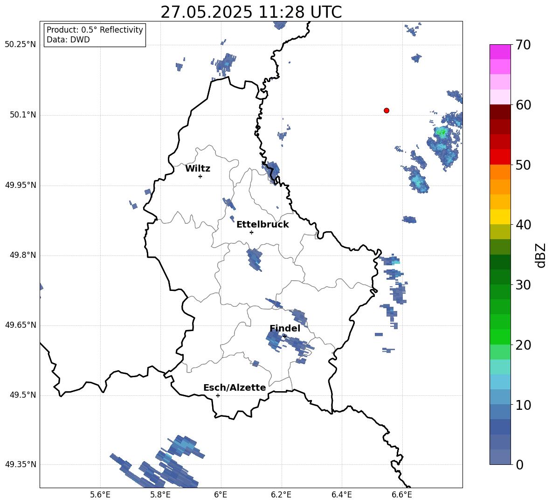Viewport: 552px width, 504px height.
Task: Click the 50.25°N latitude label
Action: 21,45
